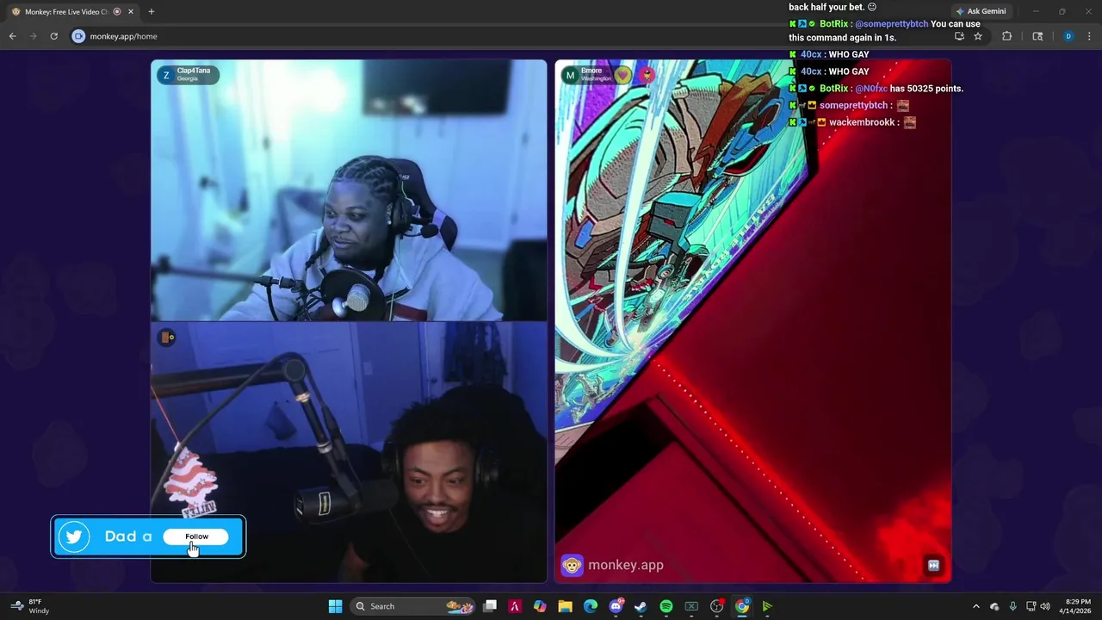Screen dimensions: 1102x620
Task: Click the emote sent by wackembrookk
Action: pos(909,122)
